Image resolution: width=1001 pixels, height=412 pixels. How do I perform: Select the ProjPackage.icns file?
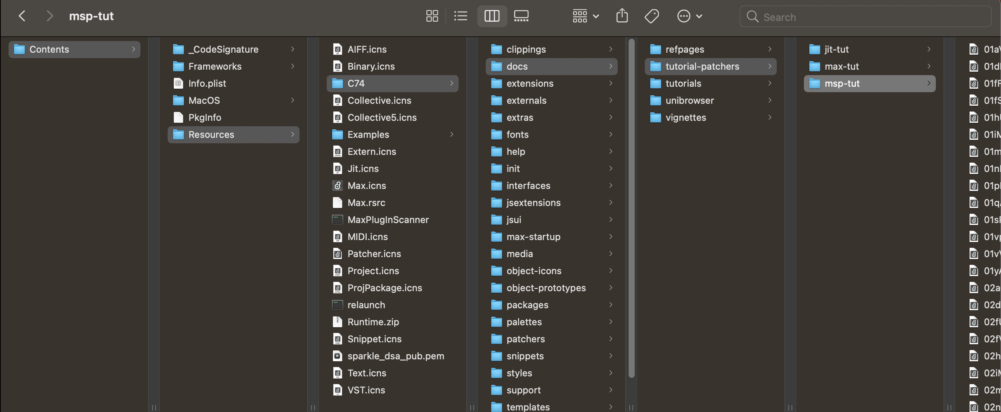393,288
